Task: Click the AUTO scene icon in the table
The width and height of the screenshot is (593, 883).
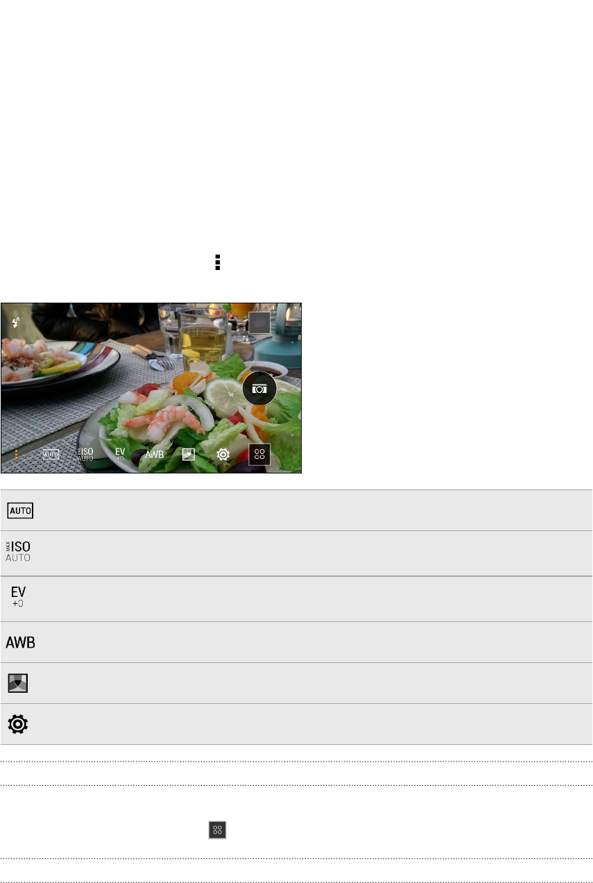Action: coord(21,511)
